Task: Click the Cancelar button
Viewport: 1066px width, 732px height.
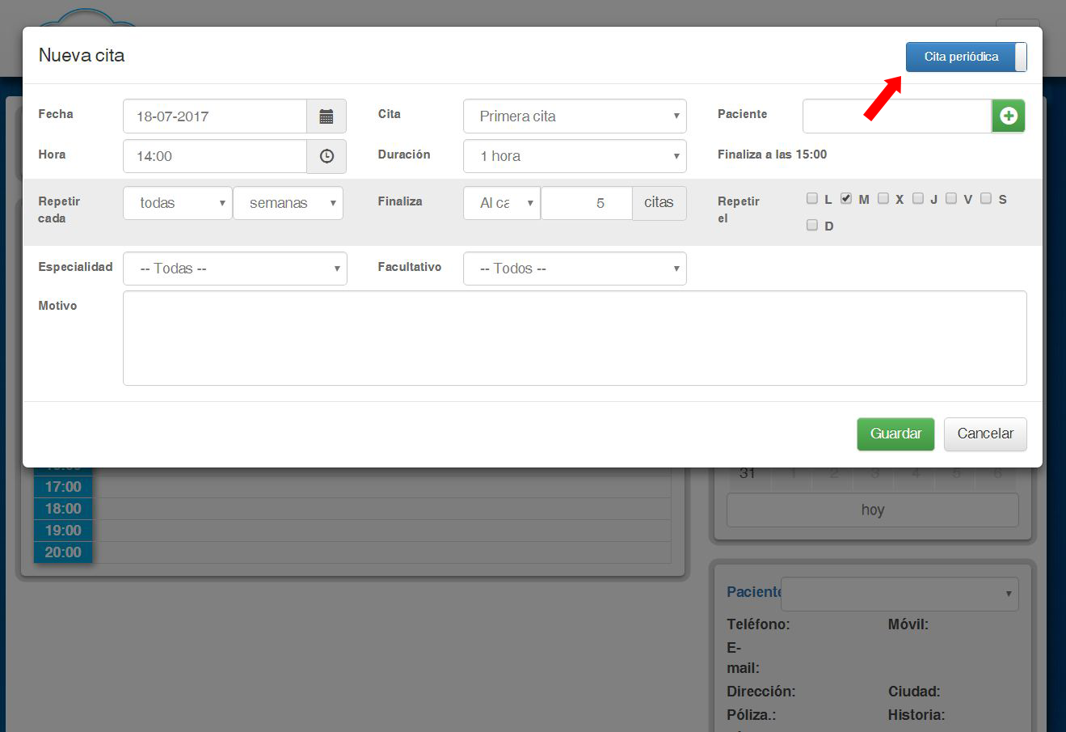Action: [x=985, y=434]
